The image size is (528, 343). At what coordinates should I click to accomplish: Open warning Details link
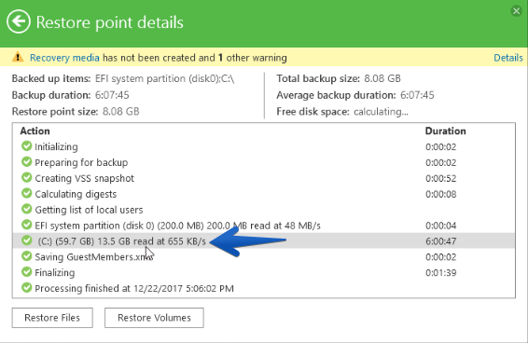click(508, 58)
